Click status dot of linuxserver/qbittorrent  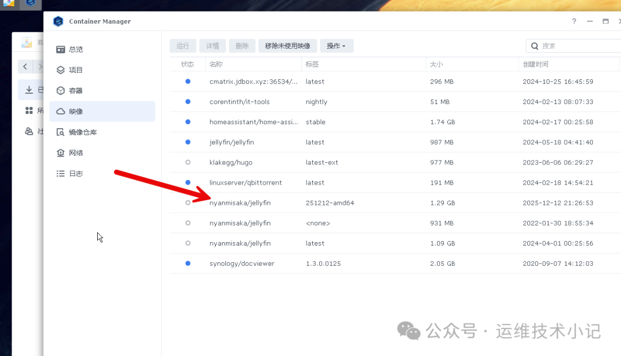pos(187,182)
